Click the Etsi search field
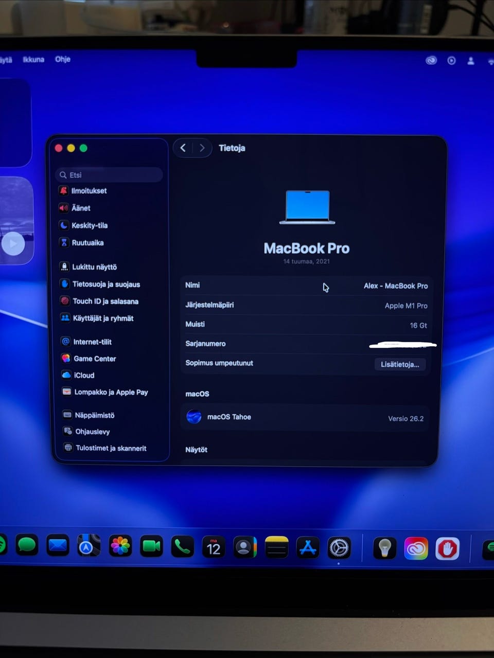 (109, 175)
